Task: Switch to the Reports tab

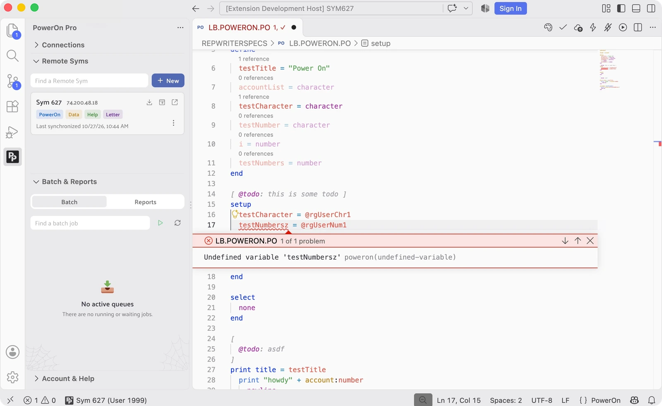Action: pos(145,202)
